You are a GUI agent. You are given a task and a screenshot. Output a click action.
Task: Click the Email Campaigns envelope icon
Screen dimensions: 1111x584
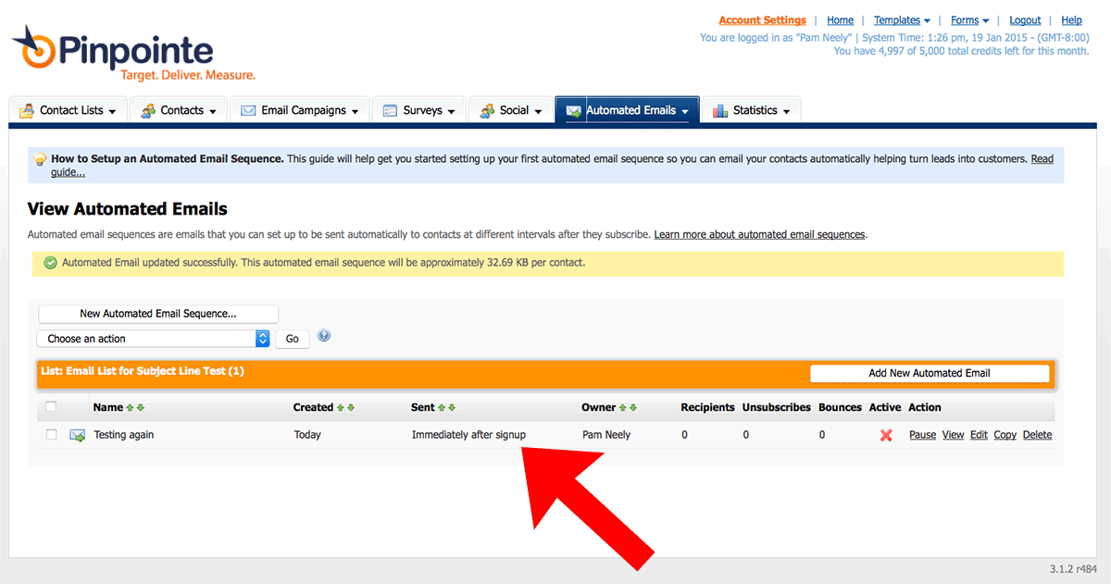pos(248,110)
